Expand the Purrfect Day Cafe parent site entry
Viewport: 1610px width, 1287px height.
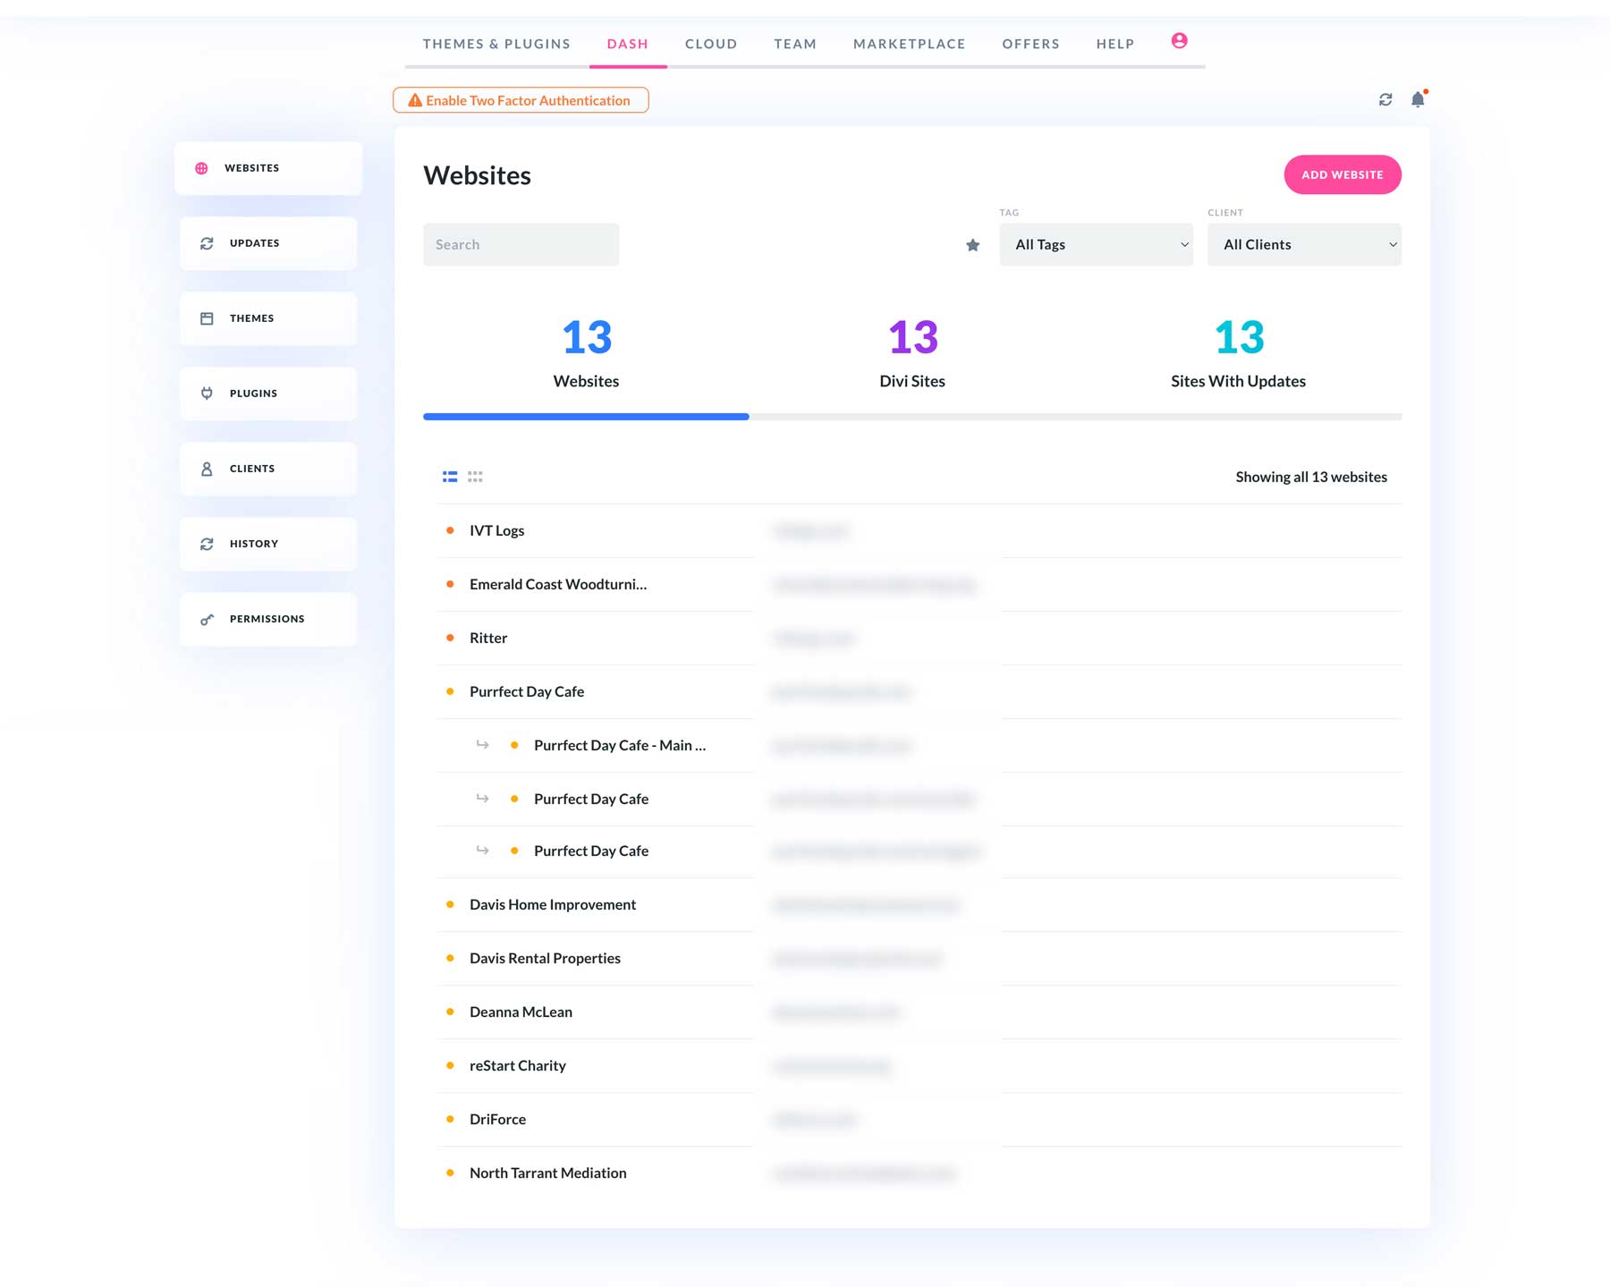click(x=527, y=691)
